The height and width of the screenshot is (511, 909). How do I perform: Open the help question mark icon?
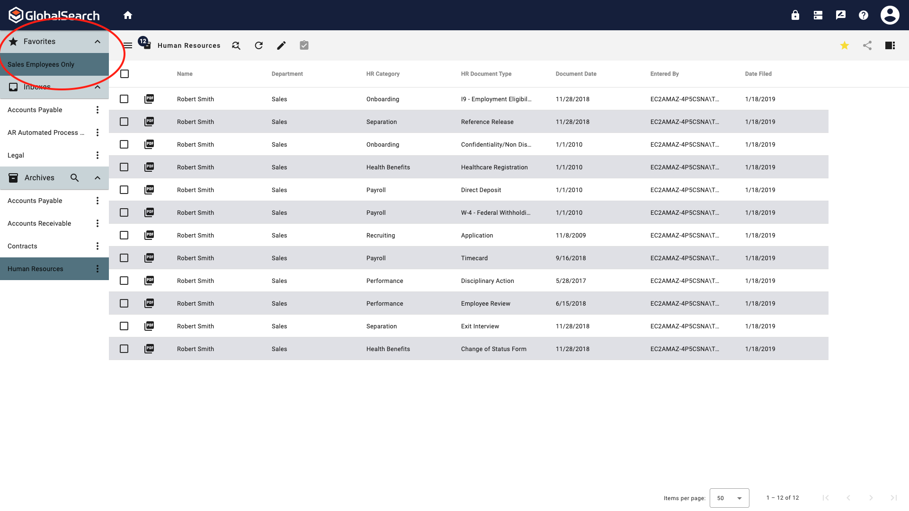[x=863, y=15]
